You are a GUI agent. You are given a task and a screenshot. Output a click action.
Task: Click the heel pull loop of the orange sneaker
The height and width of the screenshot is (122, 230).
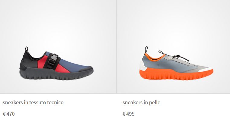pos(146,50)
